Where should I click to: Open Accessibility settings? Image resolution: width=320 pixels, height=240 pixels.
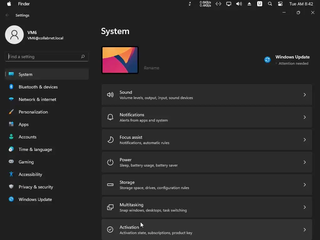click(x=47, y=174)
